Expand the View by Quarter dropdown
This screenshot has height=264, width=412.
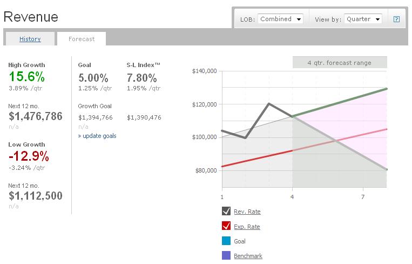pos(363,19)
